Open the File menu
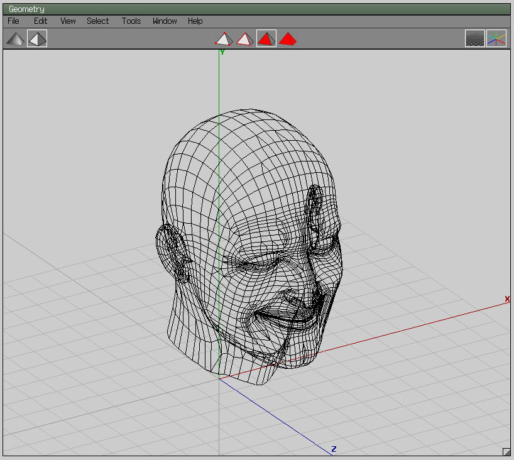Screen dimensions: 514x460 point(13,21)
